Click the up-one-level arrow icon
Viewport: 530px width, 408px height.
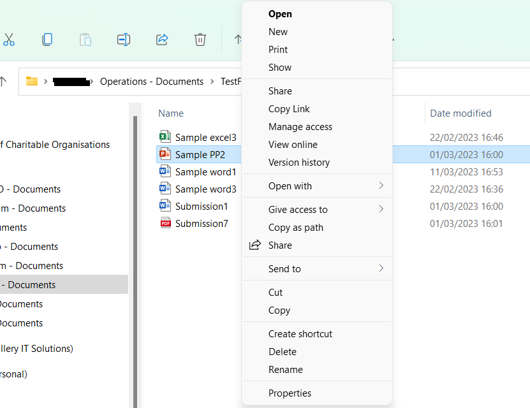click(x=238, y=40)
